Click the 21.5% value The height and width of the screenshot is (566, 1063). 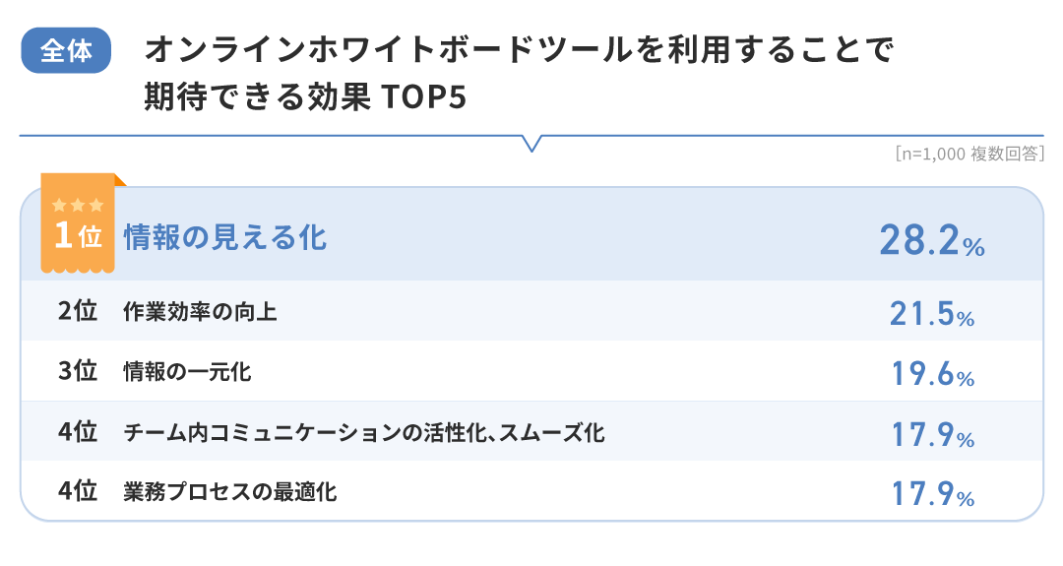tap(931, 313)
